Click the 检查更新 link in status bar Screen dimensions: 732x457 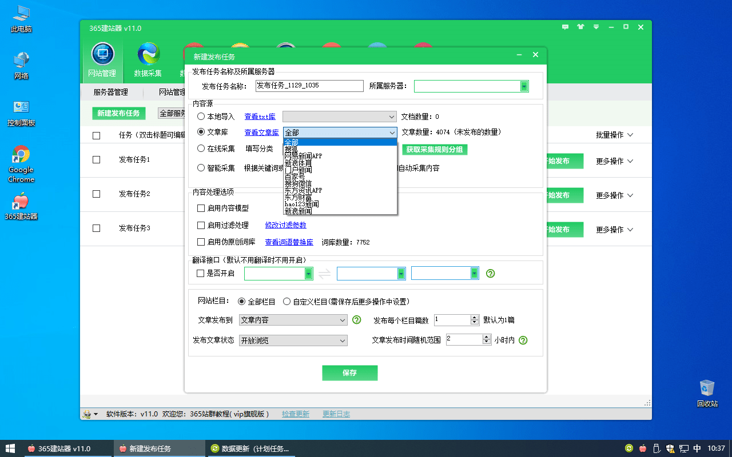pos(296,414)
